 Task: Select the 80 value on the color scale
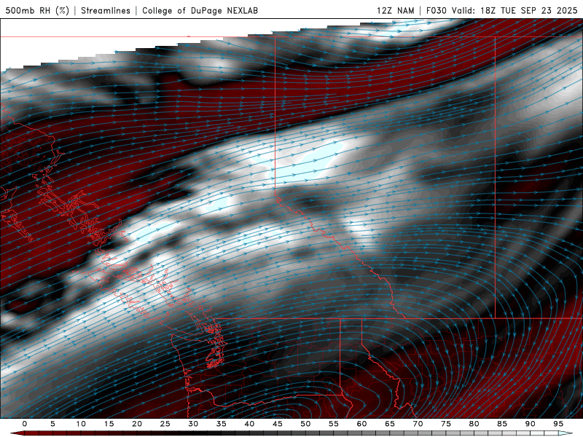click(x=474, y=424)
